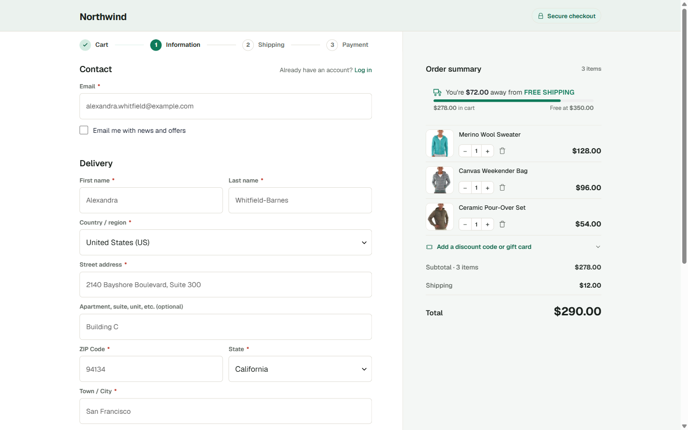688x430 pixels.
Task: Increase Ceramic Pour-Over Set quantity
Action: pos(487,224)
